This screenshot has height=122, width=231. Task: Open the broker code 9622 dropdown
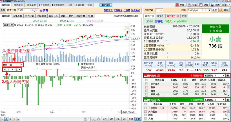12,69
